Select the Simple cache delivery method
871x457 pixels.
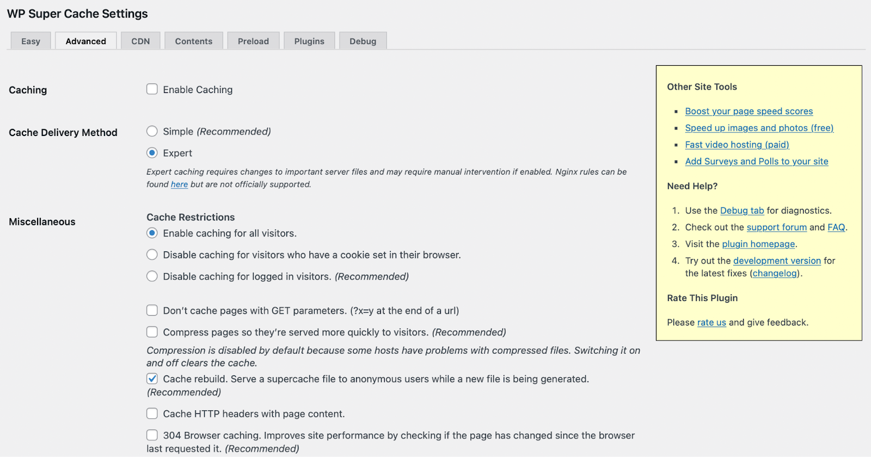tap(151, 131)
